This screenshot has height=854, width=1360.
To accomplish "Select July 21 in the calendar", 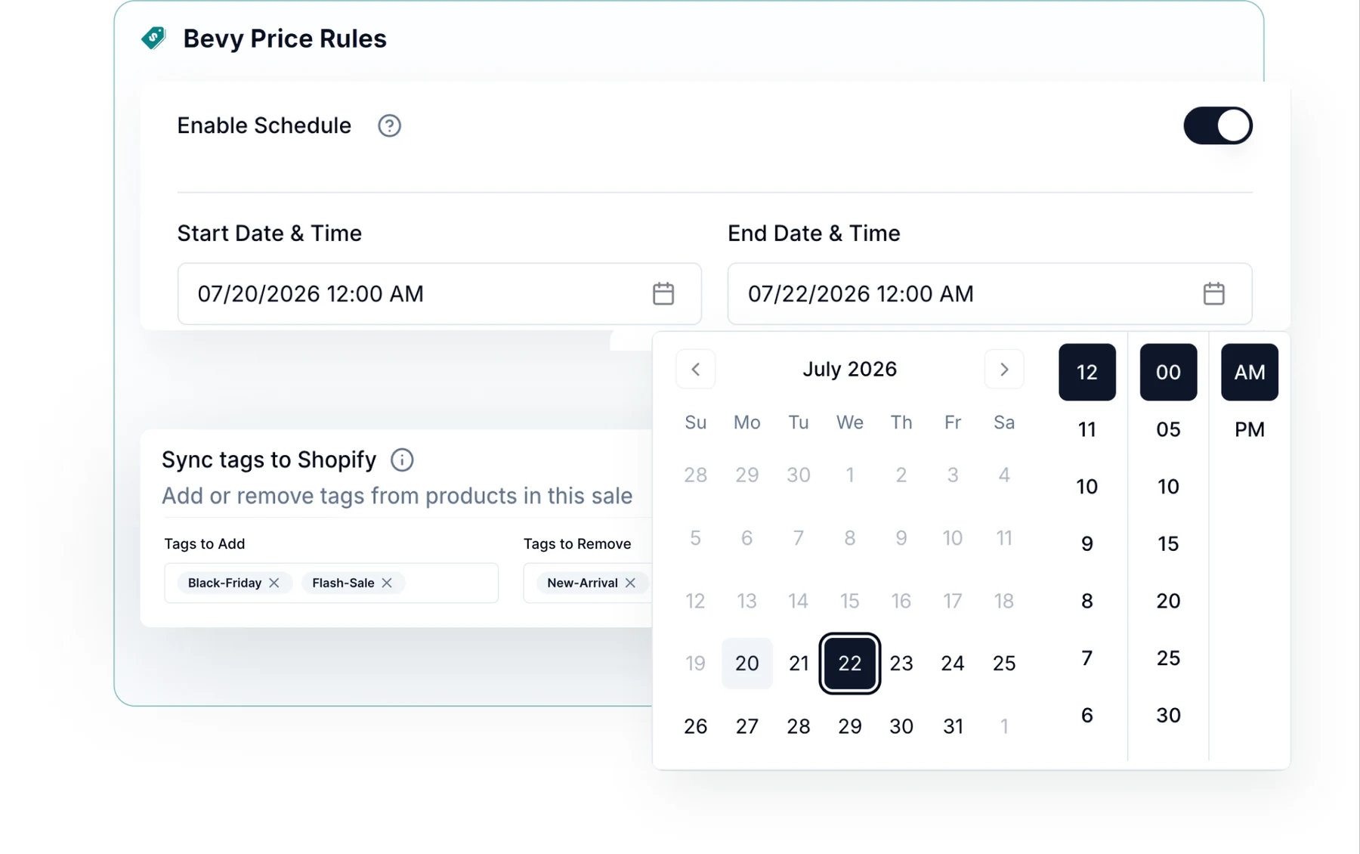I will (799, 664).
